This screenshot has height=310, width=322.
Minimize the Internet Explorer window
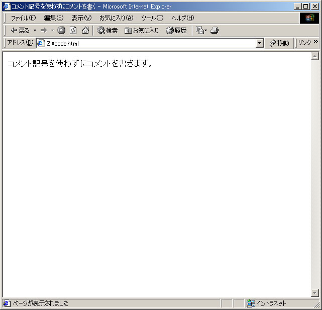point(297,7)
